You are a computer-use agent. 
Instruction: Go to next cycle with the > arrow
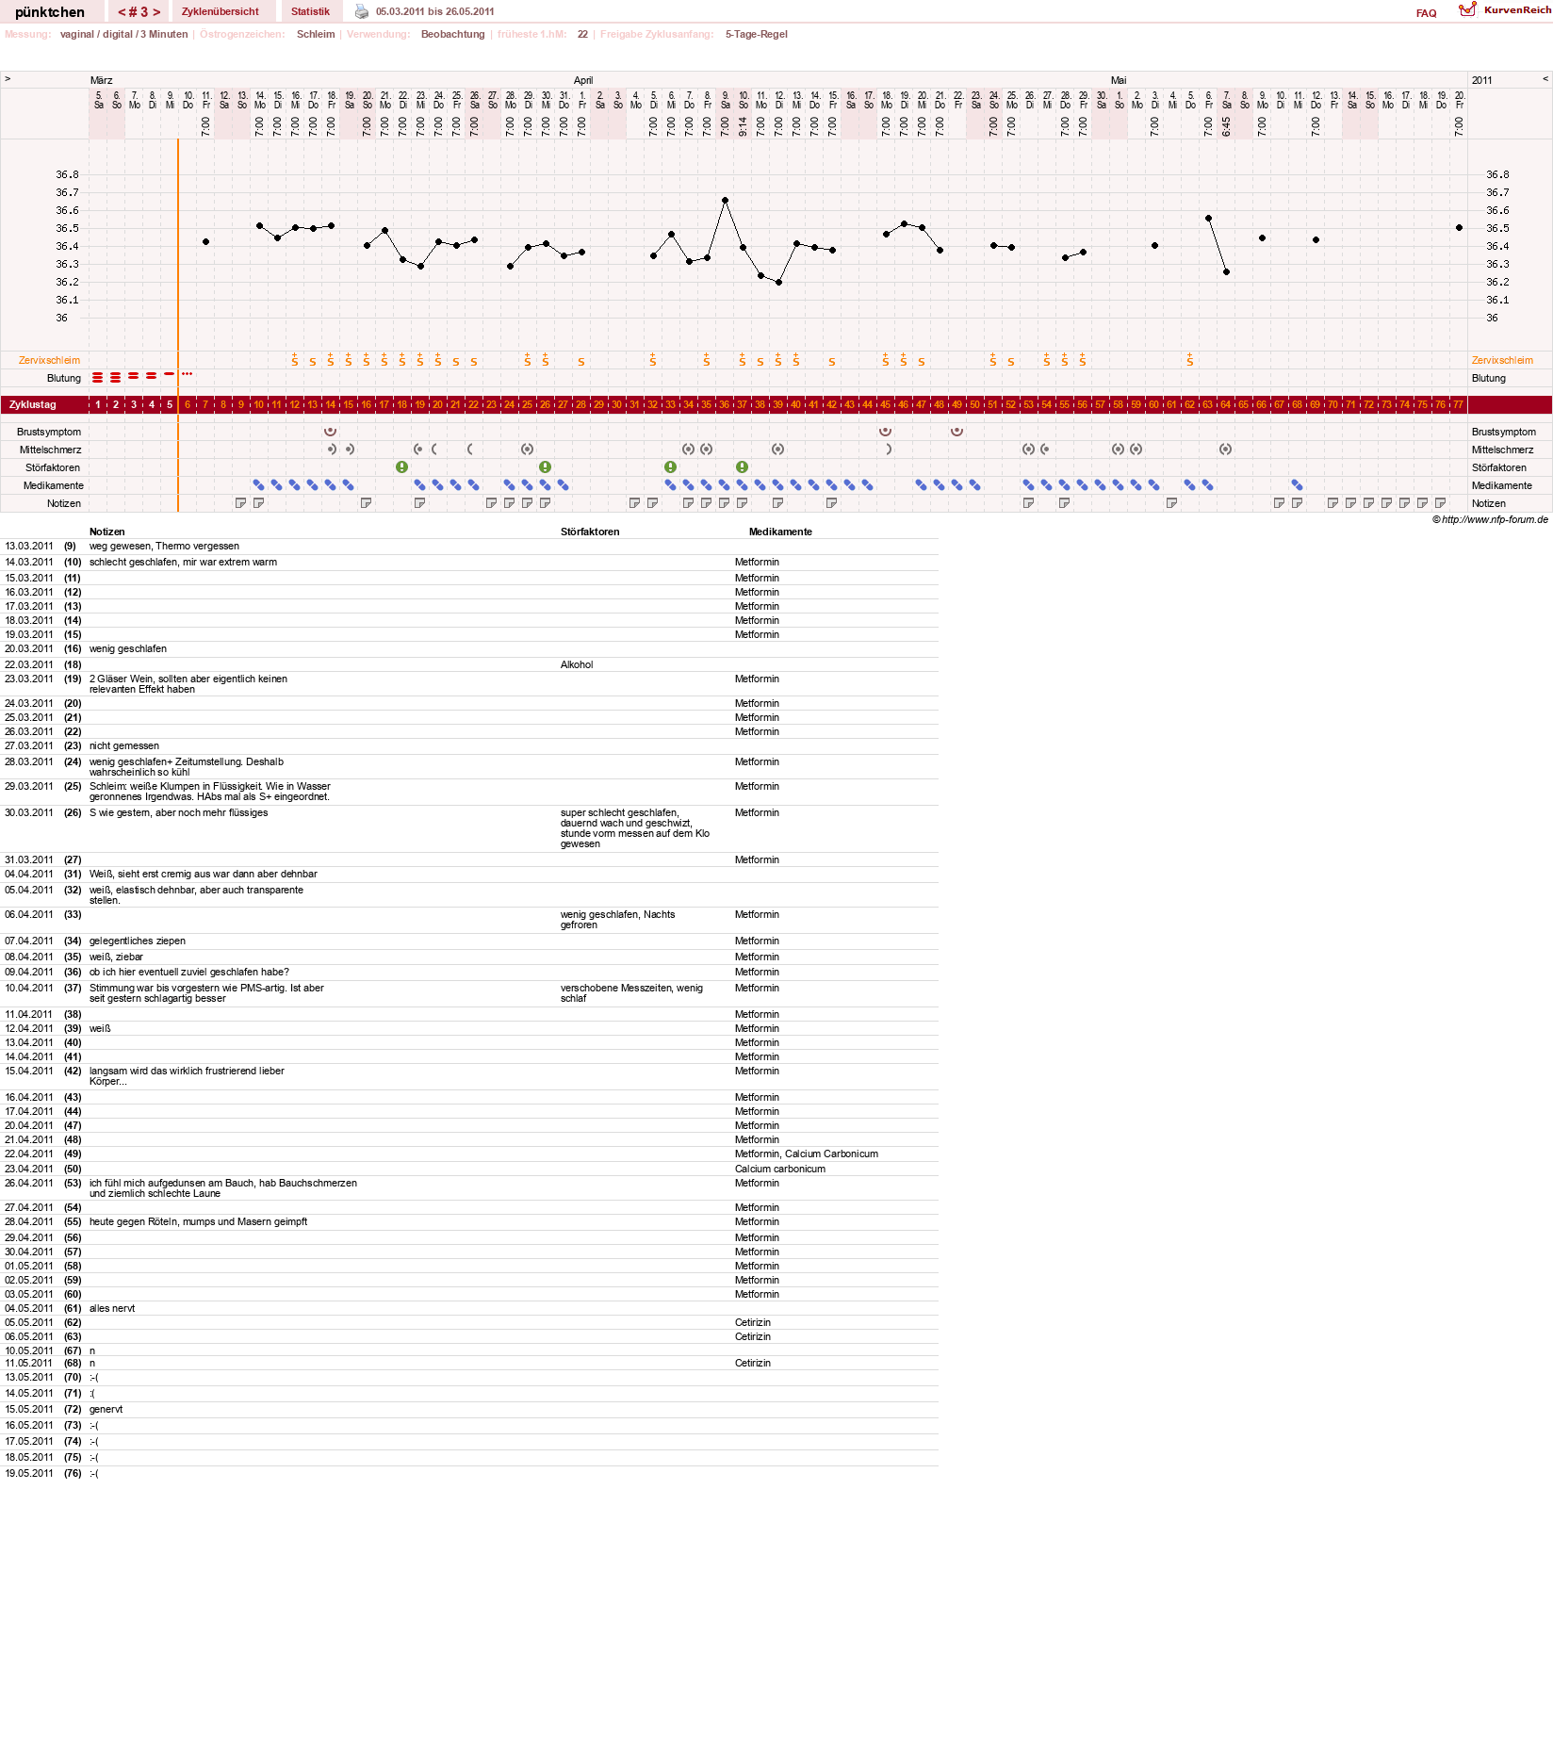coord(156,12)
